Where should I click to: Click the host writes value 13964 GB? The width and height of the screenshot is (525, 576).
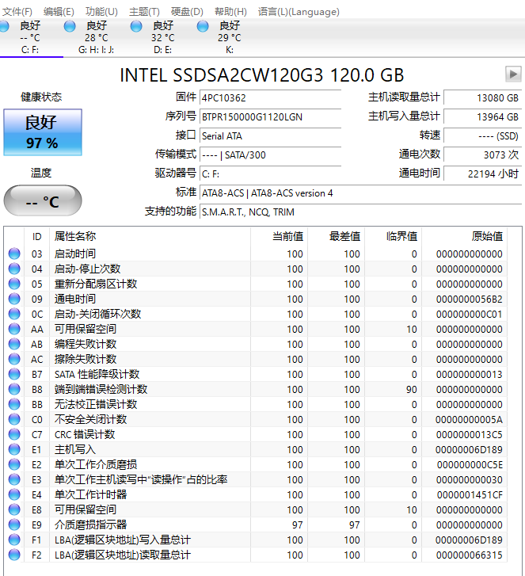(x=483, y=117)
